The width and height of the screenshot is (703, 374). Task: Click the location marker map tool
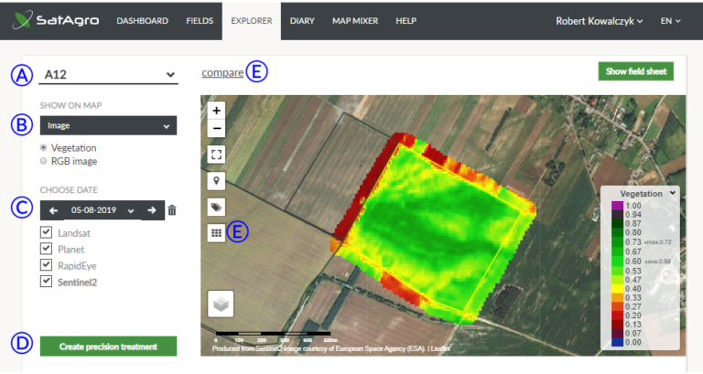click(217, 180)
